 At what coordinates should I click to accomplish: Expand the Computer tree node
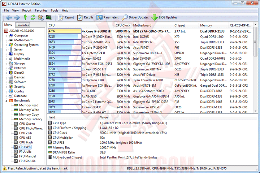tap(6, 36)
